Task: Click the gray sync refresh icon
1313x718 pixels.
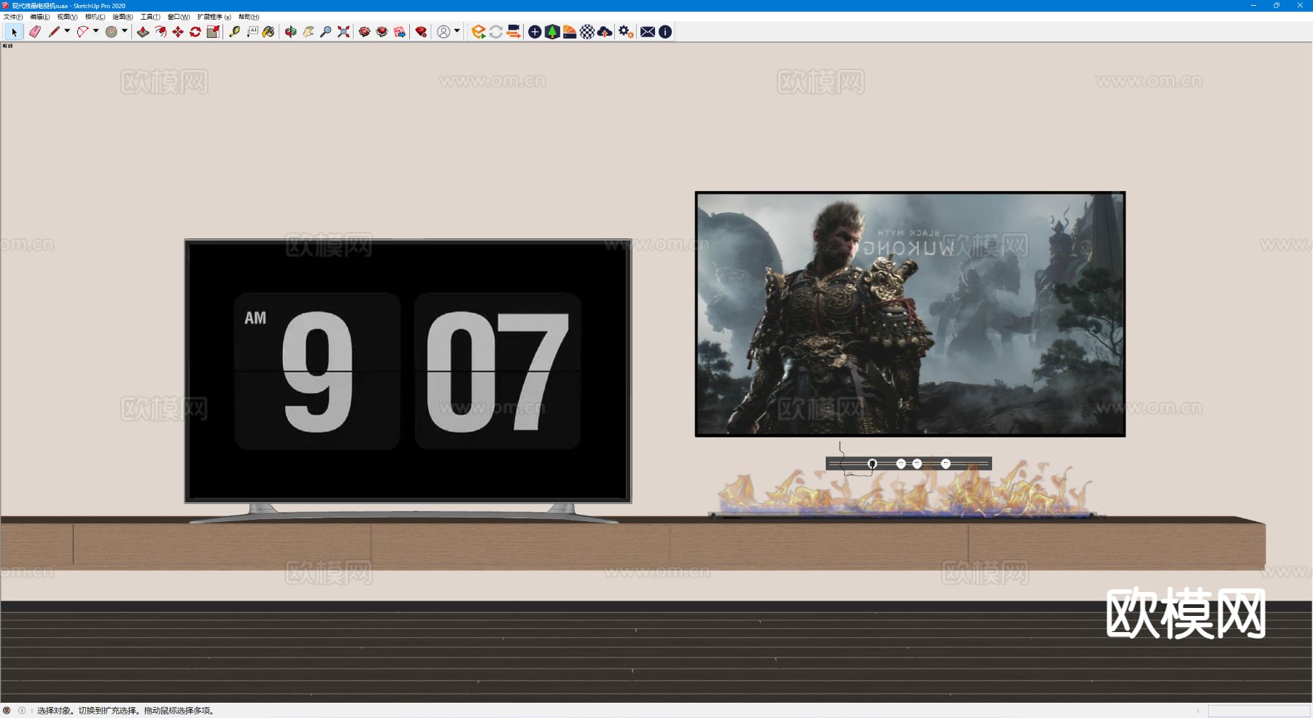Action: pos(496,32)
